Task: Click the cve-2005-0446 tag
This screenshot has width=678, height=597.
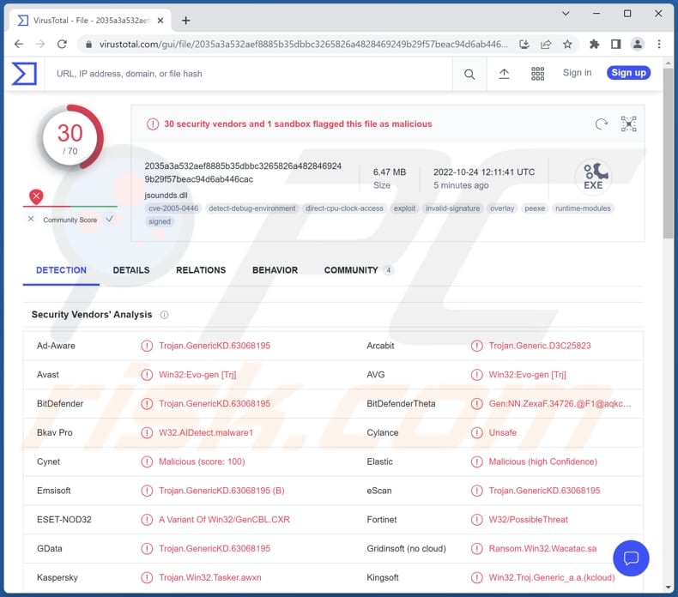Action: (x=173, y=208)
